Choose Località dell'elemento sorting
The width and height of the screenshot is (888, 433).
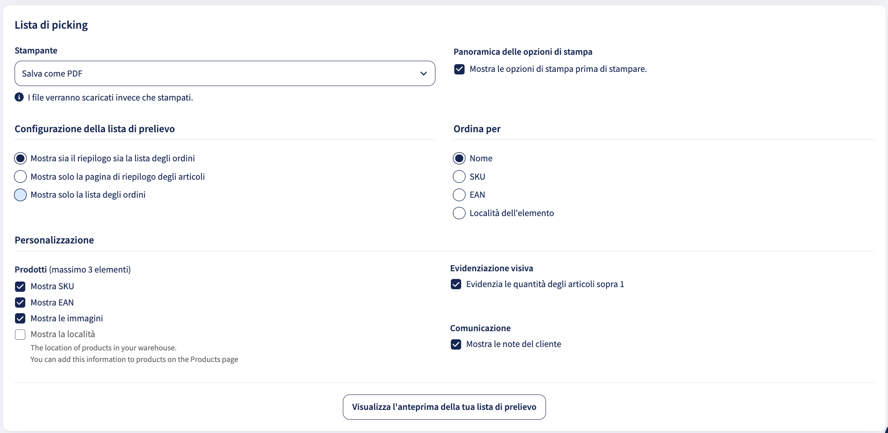pyautogui.click(x=459, y=213)
